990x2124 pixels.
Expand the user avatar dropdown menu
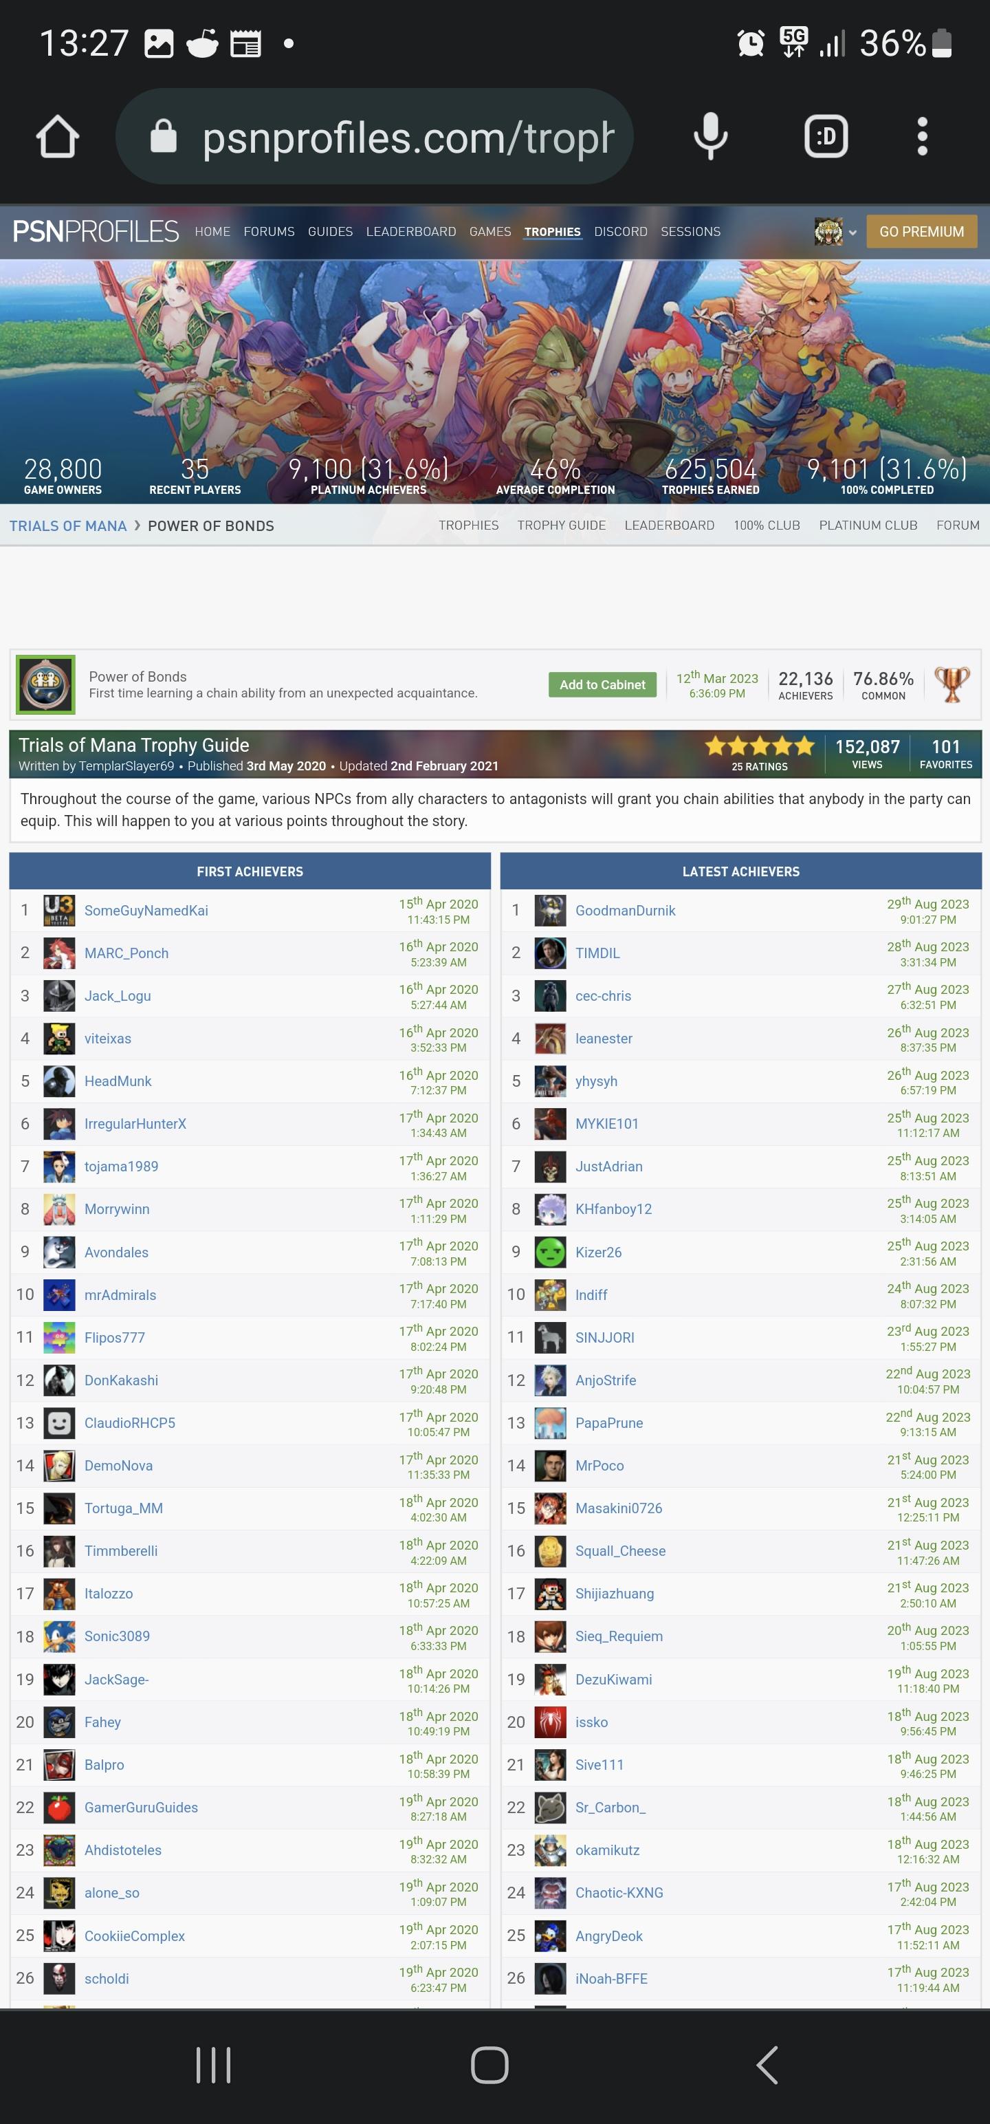[x=835, y=232]
